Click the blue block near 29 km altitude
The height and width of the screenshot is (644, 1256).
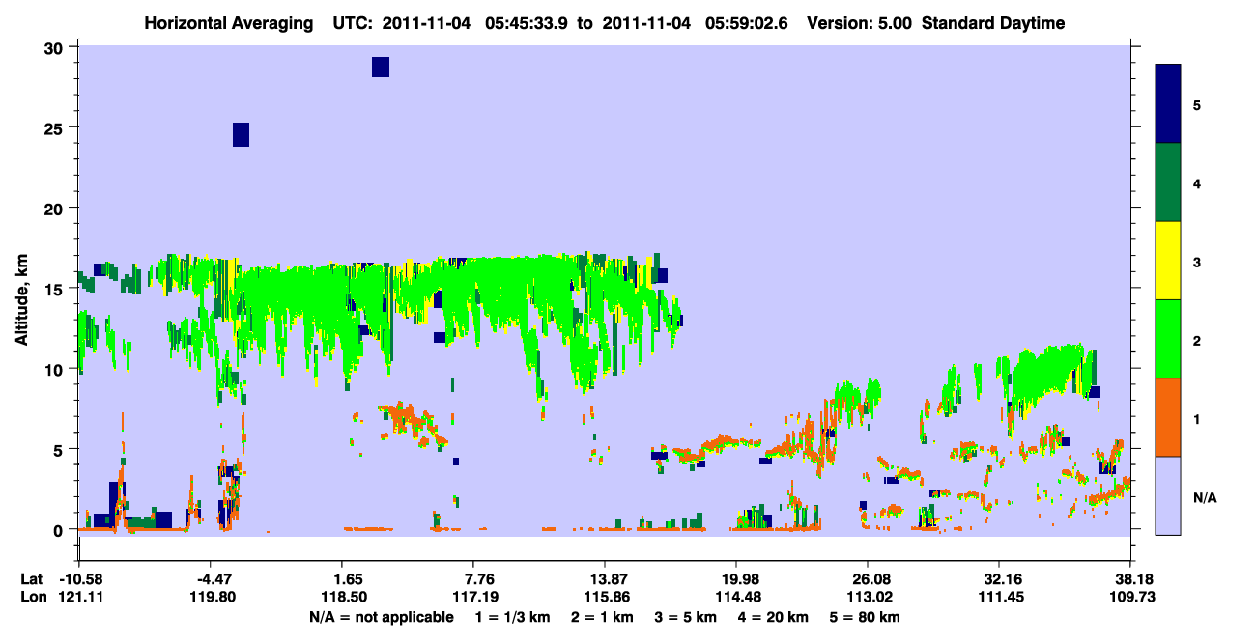pyautogui.click(x=381, y=67)
